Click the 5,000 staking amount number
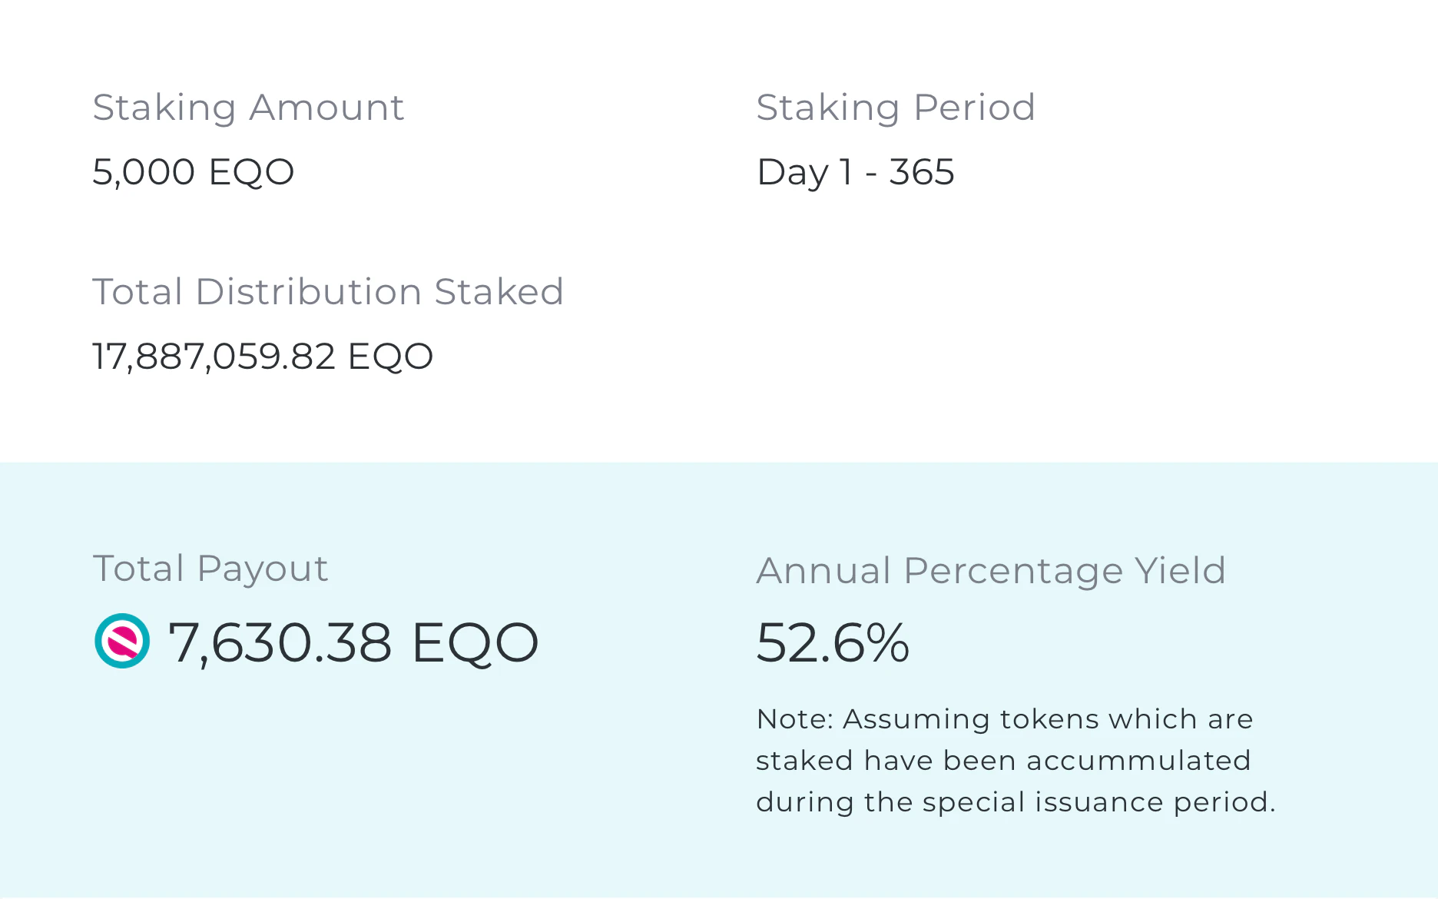This screenshot has height=899, width=1438. (x=144, y=171)
